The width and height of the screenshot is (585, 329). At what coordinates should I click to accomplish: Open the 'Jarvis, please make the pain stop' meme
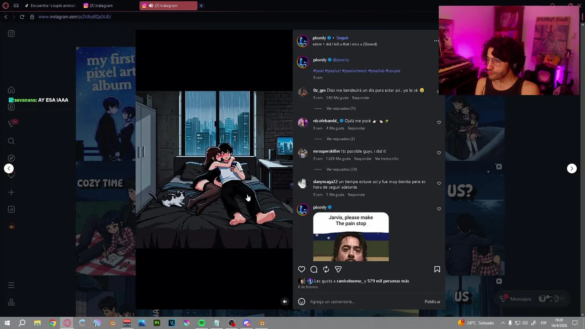pos(351,237)
